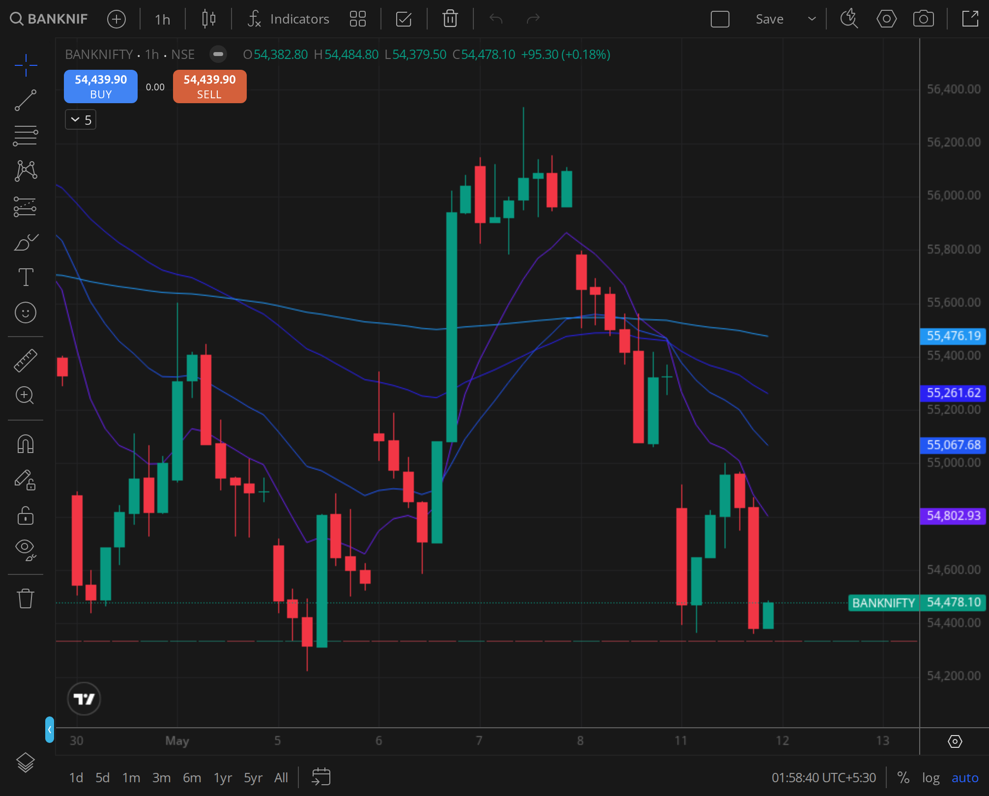Select the 5yr date range
The height and width of the screenshot is (796, 989).
(x=253, y=778)
